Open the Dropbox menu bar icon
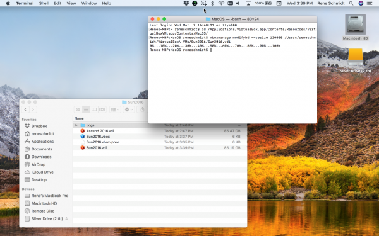This screenshot has height=236, width=379. [186, 3]
